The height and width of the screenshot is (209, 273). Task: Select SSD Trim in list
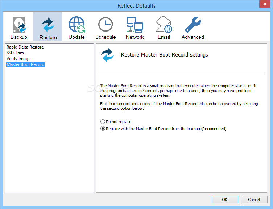[15, 53]
